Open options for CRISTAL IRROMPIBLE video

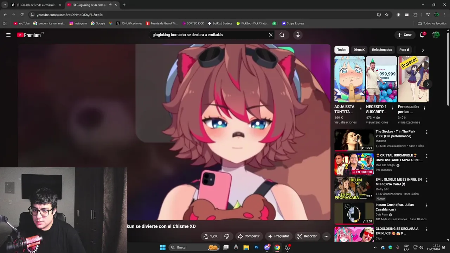[427, 156]
